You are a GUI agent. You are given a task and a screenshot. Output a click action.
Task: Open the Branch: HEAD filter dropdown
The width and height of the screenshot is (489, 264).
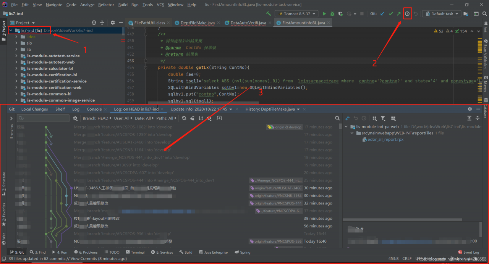pyautogui.click(x=97, y=118)
